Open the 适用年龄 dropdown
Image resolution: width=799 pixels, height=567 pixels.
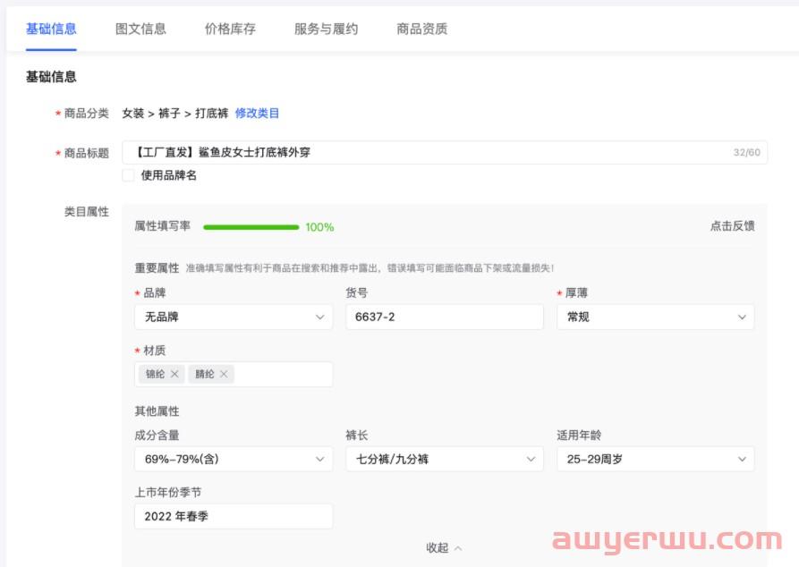655,459
